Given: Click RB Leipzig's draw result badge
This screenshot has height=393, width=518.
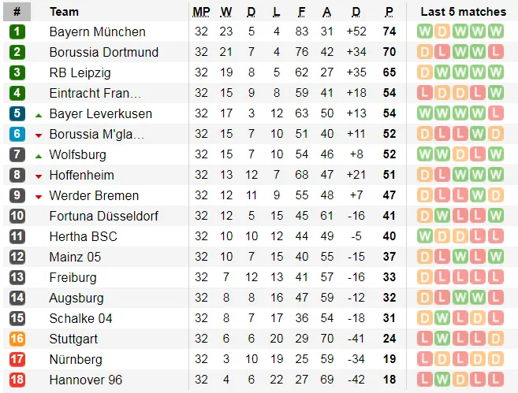Looking at the screenshot, I should [x=426, y=72].
